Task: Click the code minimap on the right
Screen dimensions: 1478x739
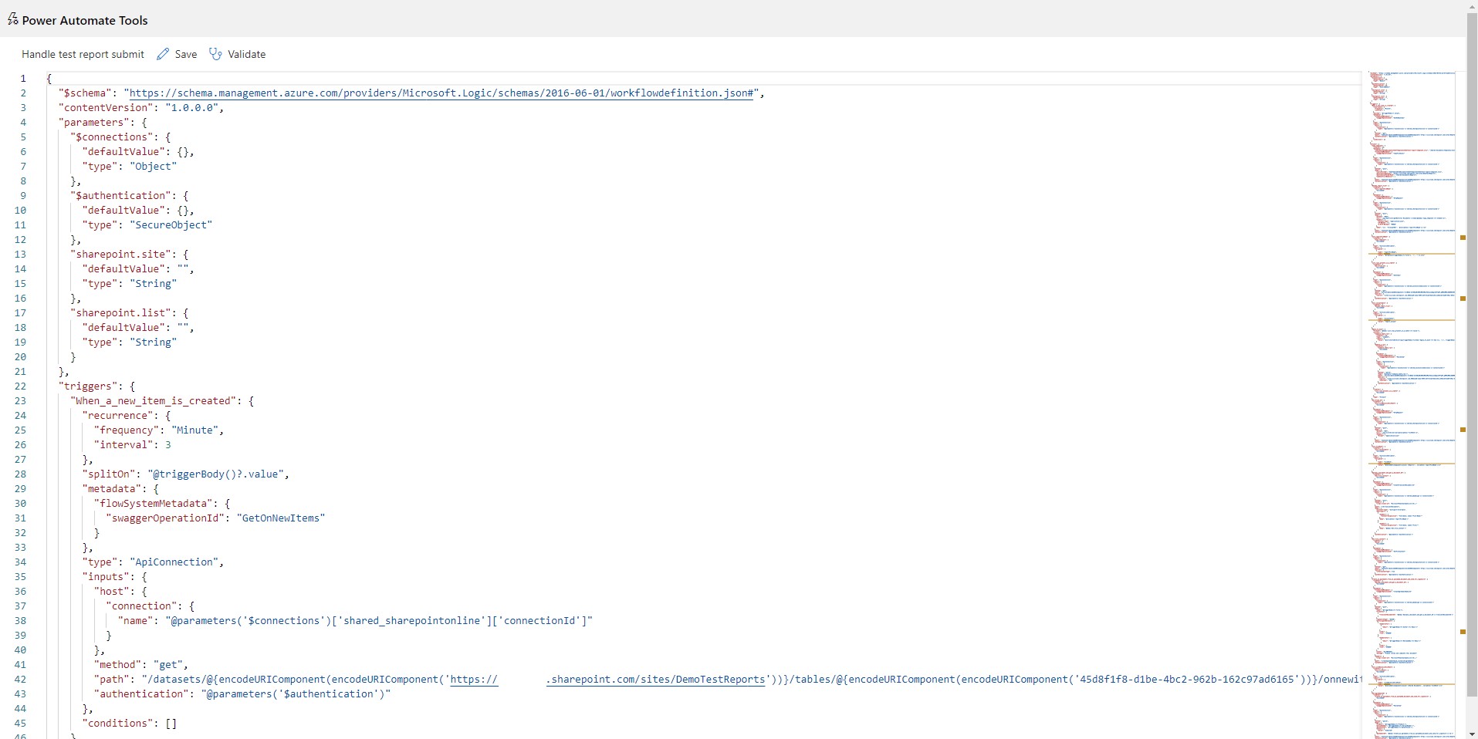Action: [x=1412, y=405]
